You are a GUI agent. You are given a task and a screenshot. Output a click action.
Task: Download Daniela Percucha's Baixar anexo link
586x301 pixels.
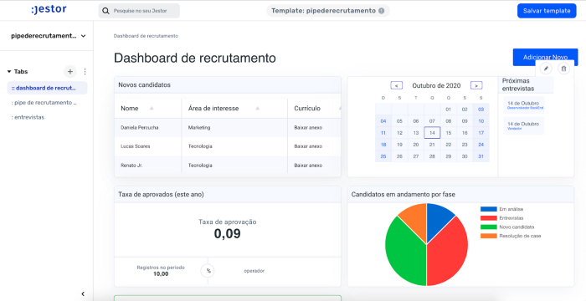(x=308, y=128)
